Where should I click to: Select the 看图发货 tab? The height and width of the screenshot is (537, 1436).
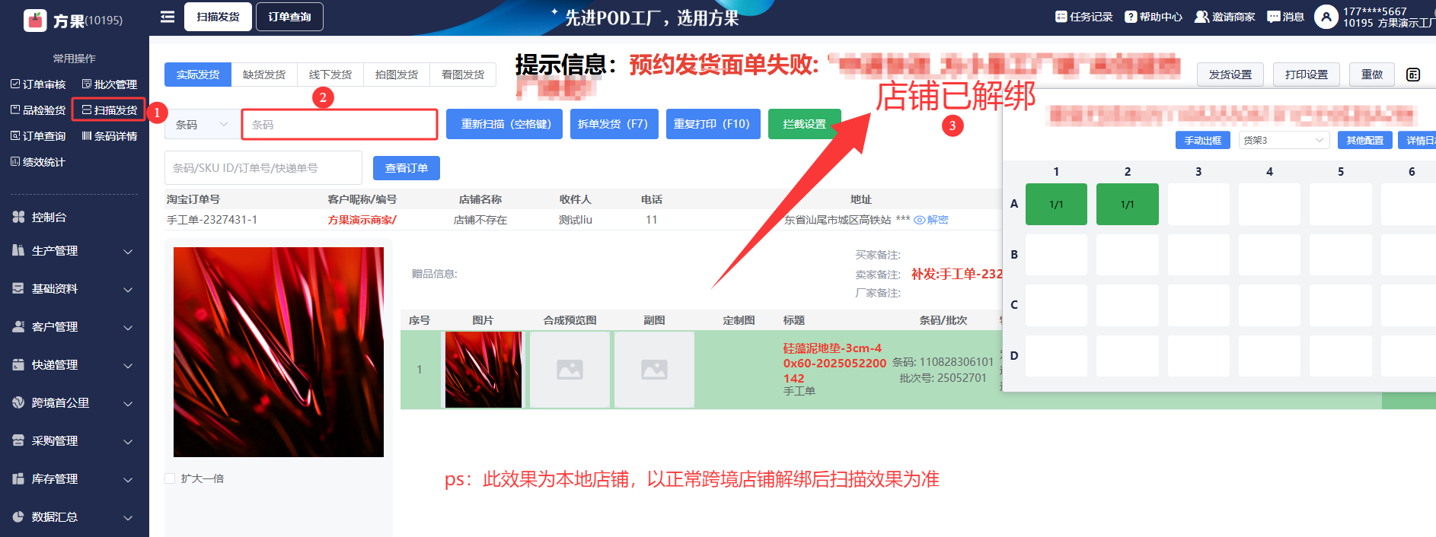tap(463, 75)
